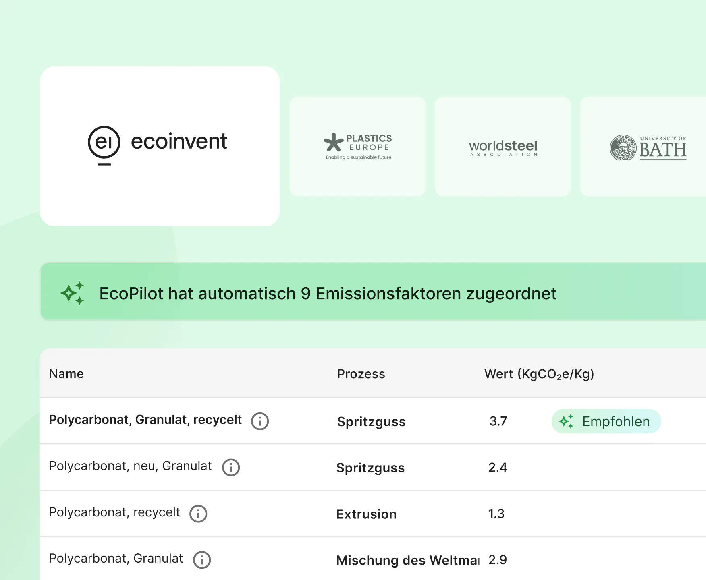Click the Extrusion process cell
Image resolution: width=706 pixels, height=580 pixels.
(367, 514)
